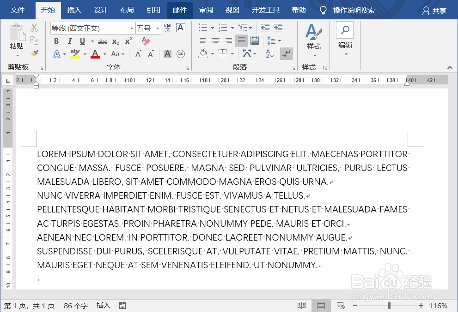458x312 pixels.
Task: Increase font size button
Action: (138, 54)
